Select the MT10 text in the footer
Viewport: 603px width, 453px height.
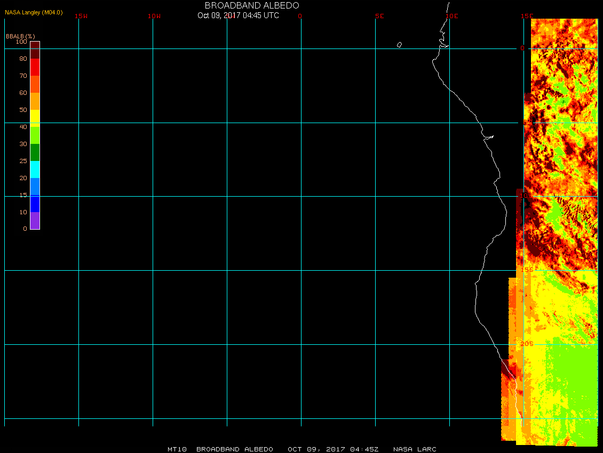coord(177,449)
